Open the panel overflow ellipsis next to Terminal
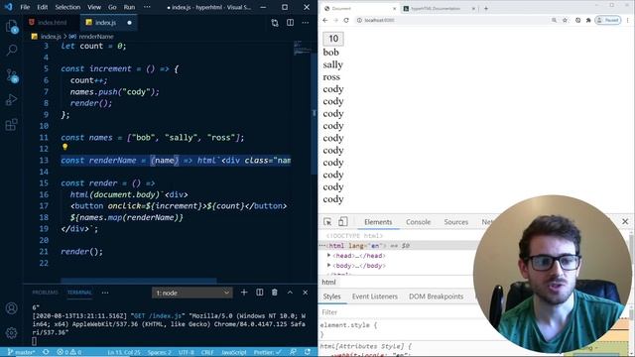Image resolution: width=635 pixels, height=357 pixels. 105,293
